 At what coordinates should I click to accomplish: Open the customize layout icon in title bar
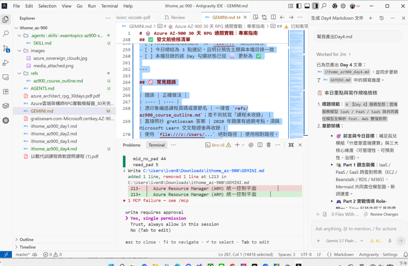tap(290, 6)
